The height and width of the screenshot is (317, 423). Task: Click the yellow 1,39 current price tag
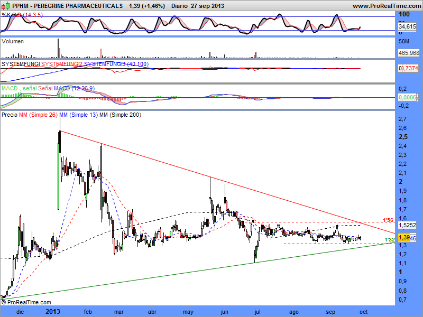click(x=404, y=237)
